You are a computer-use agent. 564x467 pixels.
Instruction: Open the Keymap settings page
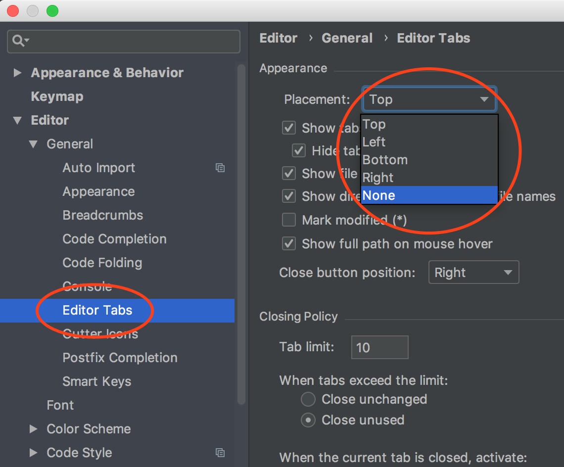(57, 96)
